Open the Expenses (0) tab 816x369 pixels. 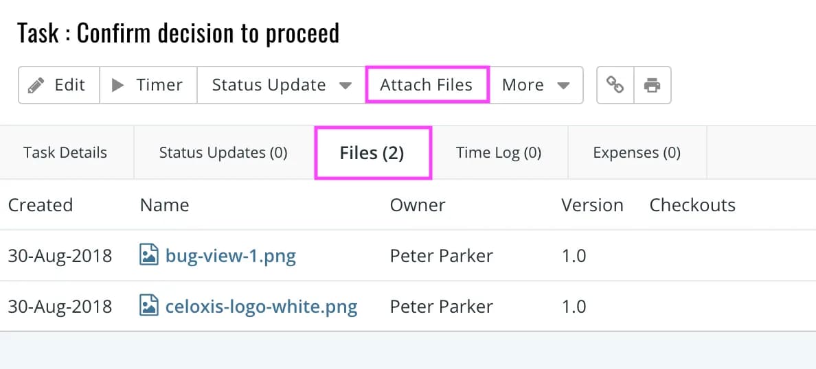click(x=637, y=153)
